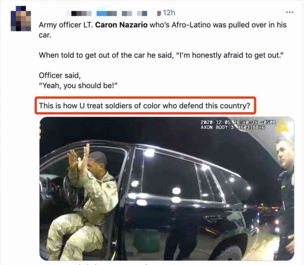
Task: Click the word "car." on second line
Action: pos(45,35)
